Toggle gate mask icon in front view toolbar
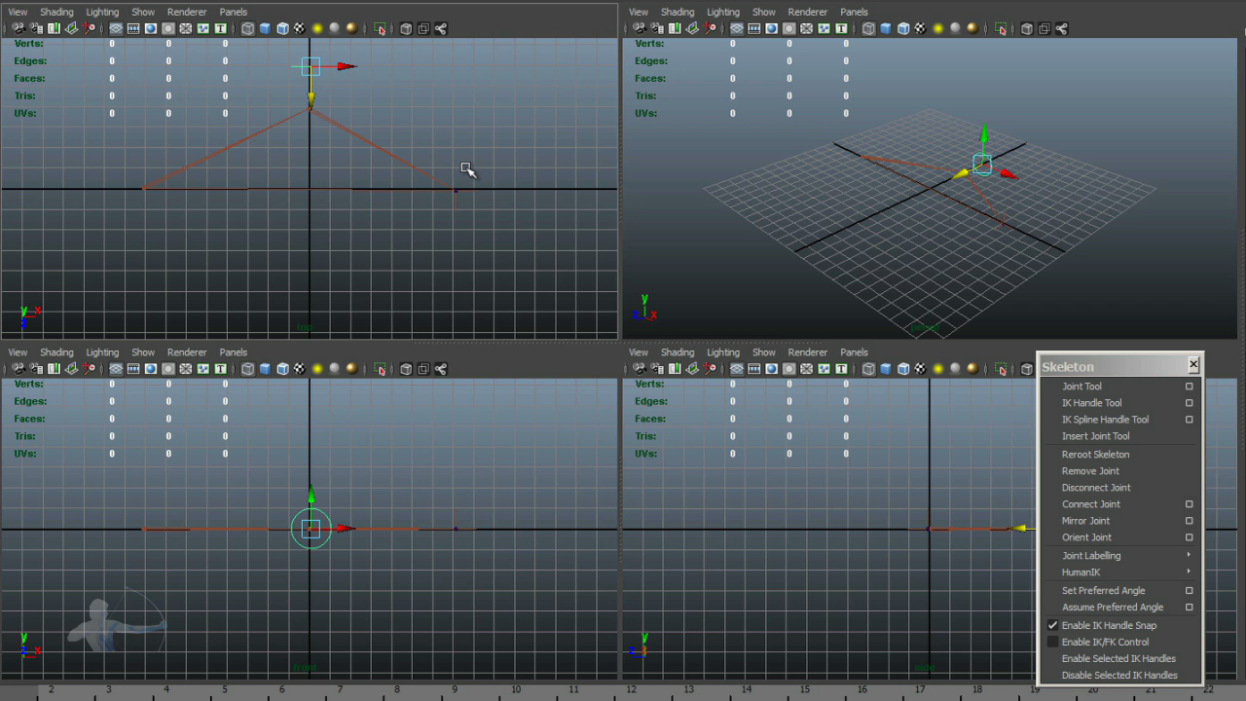The image size is (1246, 701). pos(168,369)
